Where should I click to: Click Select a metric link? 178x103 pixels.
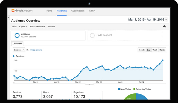point(36,50)
